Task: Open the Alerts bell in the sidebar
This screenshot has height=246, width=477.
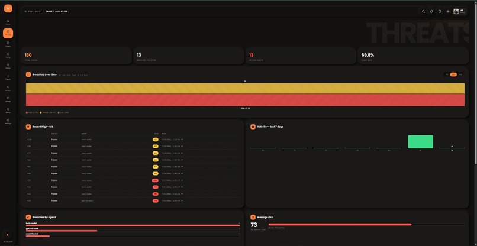Action: point(8,110)
